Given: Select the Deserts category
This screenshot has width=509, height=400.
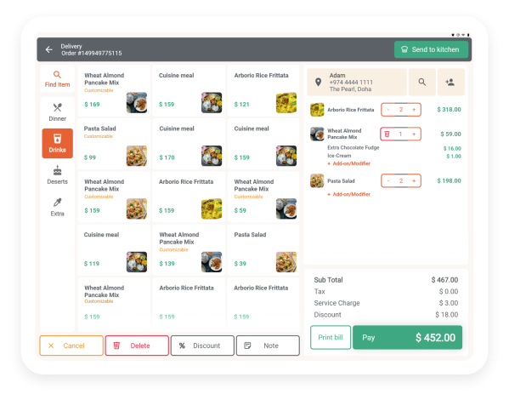Looking at the screenshot, I should 58,175.
